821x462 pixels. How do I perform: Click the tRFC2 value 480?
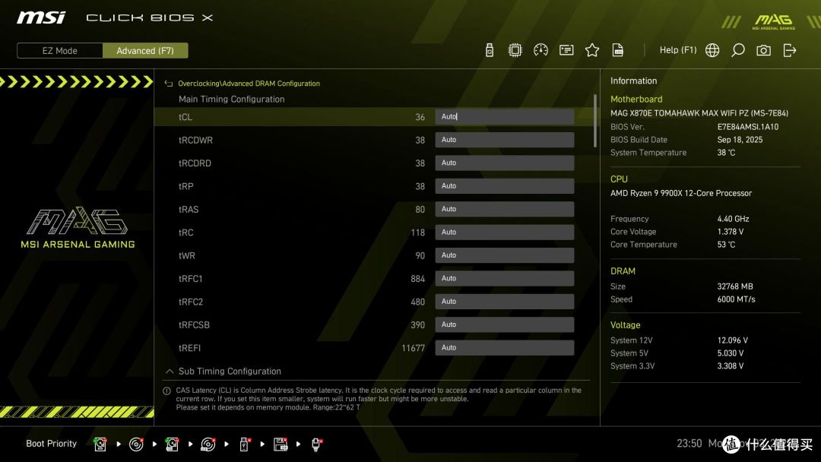pos(418,302)
